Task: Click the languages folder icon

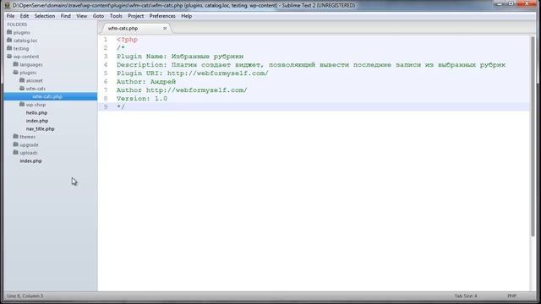Action: point(15,64)
